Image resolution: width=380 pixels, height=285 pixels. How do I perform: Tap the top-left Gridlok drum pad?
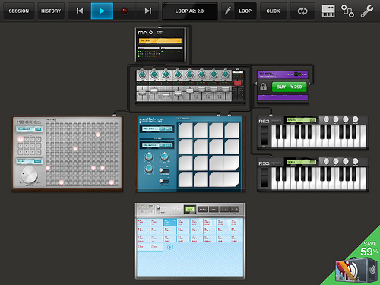point(185,131)
